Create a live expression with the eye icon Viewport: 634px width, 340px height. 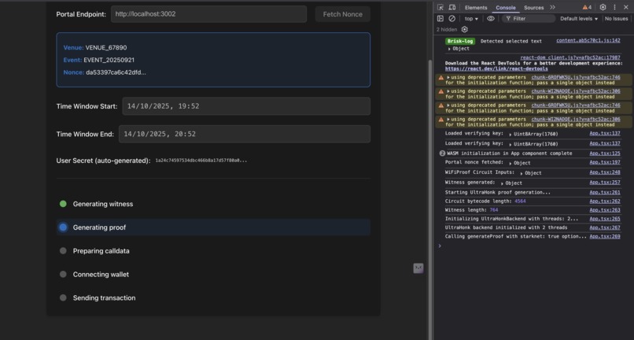point(491,19)
